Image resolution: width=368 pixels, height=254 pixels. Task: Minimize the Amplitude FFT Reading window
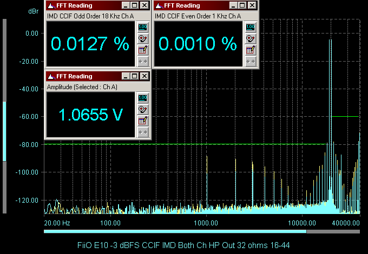(126, 76)
